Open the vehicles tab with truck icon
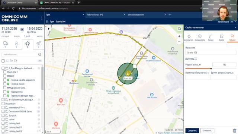This screenshot has width=238, height=134. tap(6, 44)
